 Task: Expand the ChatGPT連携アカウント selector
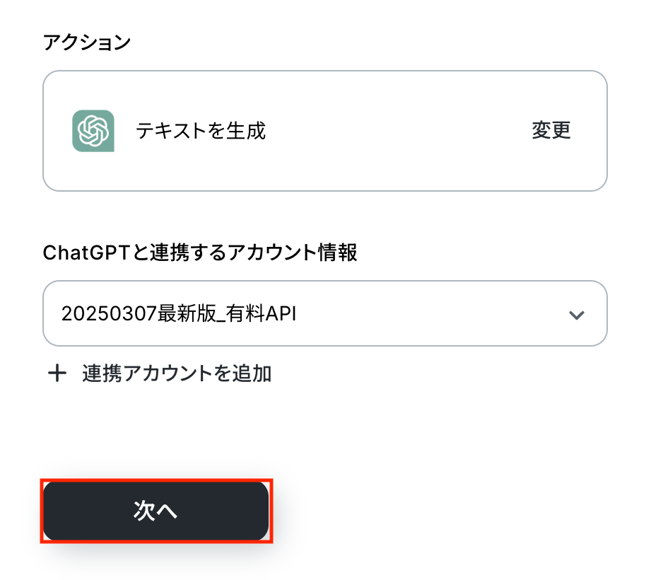click(324, 313)
